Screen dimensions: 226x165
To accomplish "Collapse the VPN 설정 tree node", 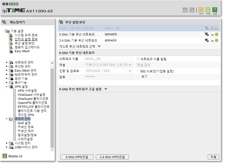I will (7, 87).
